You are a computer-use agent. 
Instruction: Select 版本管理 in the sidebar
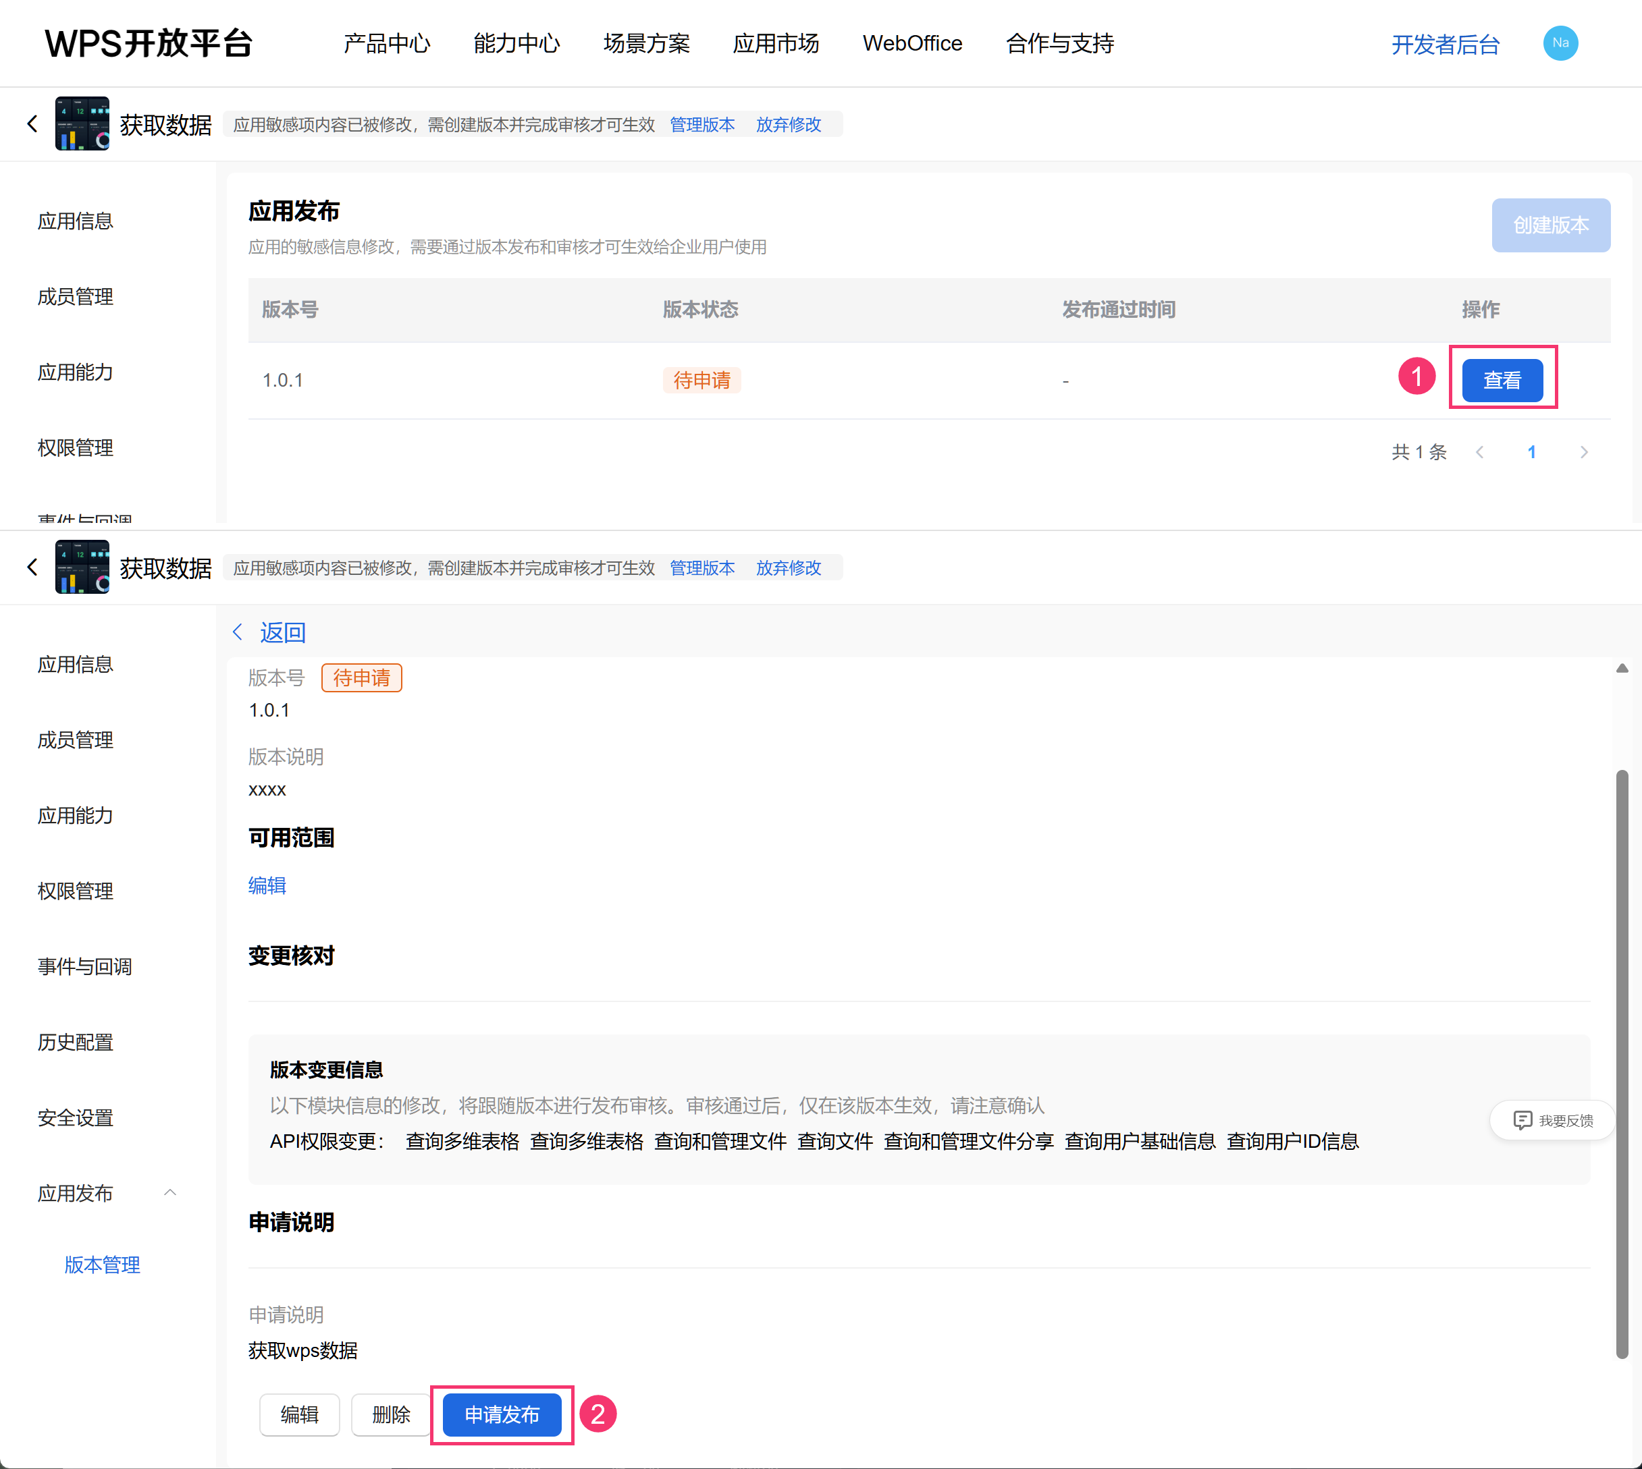tap(103, 1265)
